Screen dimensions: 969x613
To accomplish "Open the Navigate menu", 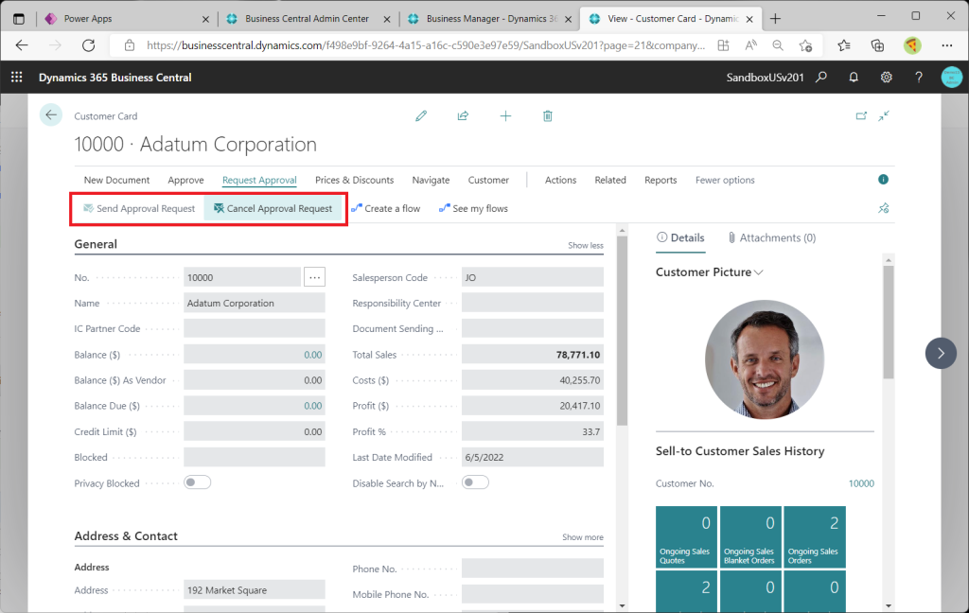I will point(431,180).
